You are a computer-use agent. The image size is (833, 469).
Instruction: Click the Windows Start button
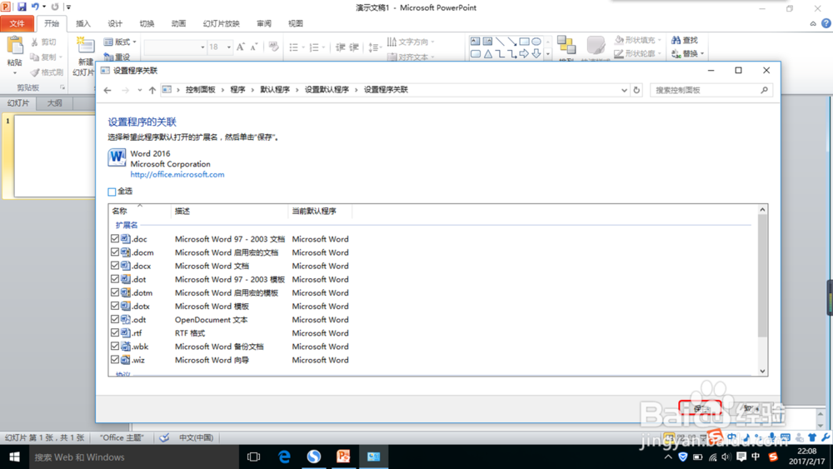pyautogui.click(x=14, y=457)
